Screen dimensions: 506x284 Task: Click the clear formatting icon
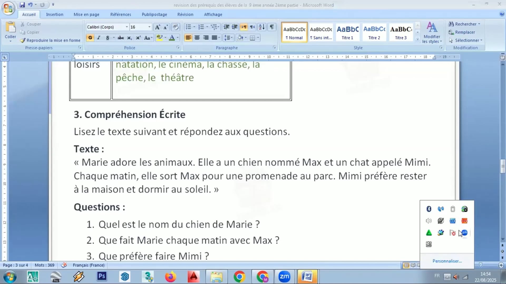(x=175, y=27)
